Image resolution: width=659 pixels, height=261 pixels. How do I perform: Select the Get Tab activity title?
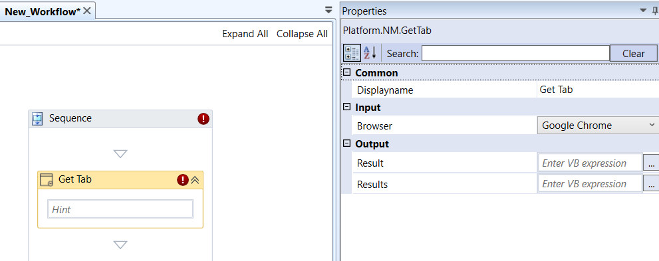(x=75, y=179)
